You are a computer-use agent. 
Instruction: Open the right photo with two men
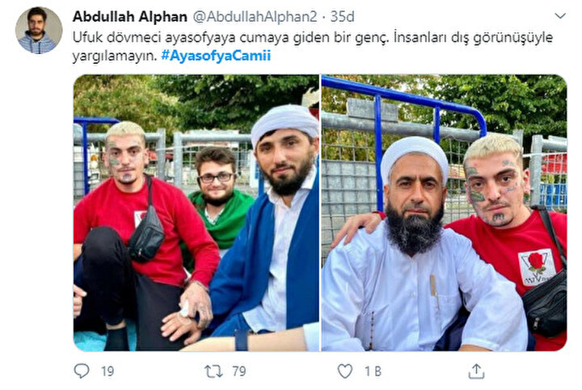[x=444, y=213]
